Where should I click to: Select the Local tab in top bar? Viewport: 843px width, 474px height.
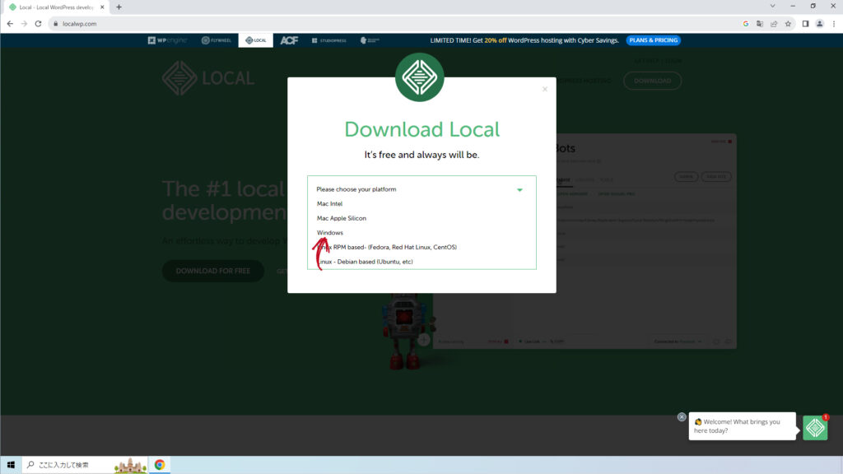(x=256, y=40)
